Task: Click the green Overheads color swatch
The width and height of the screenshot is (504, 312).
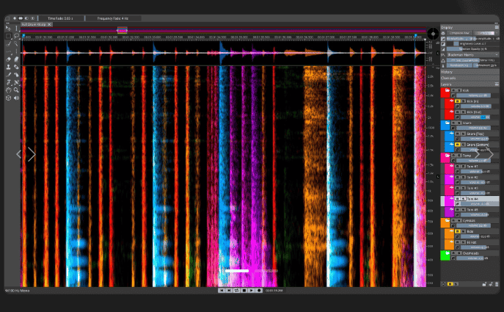Action: [445, 255]
